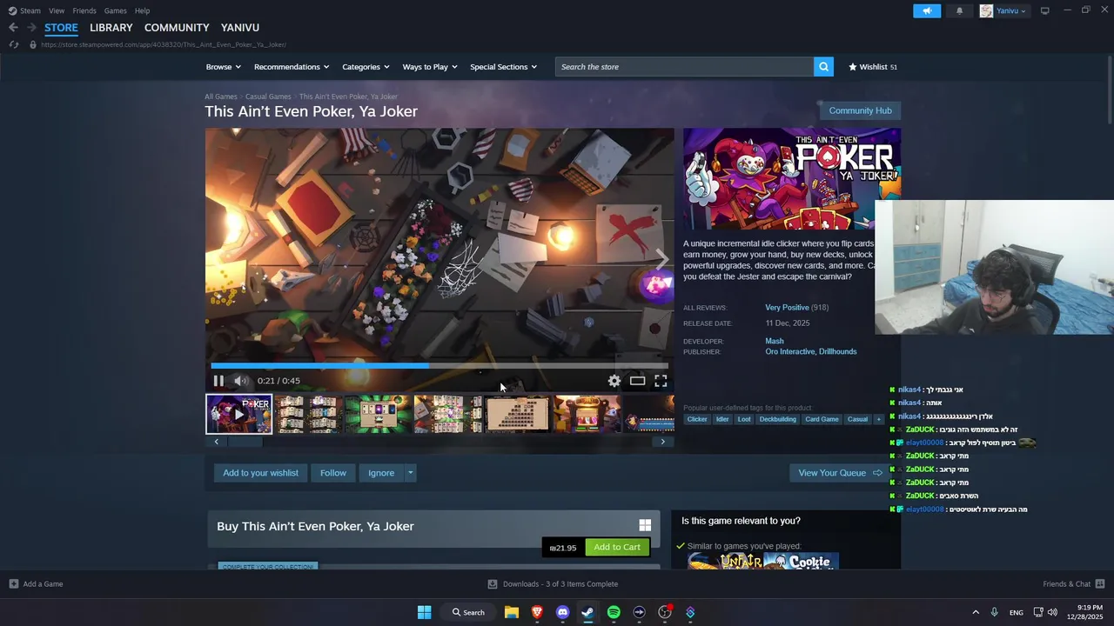
Task: Expand the Ways to Play menu
Action: [430, 67]
